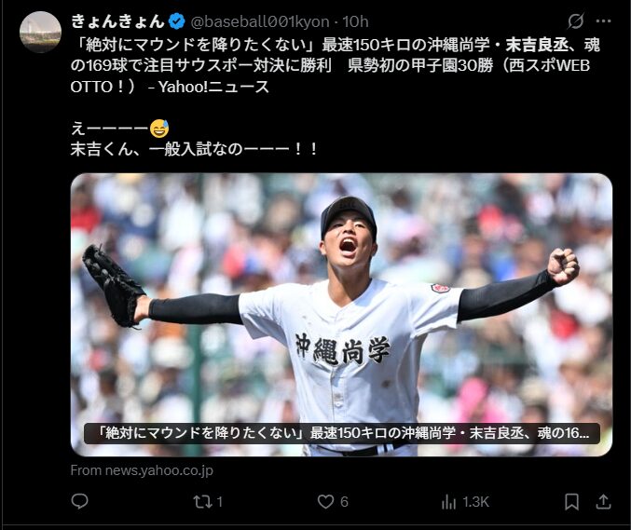Bookmark this post
The height and width of the screenshot is (530, 631).
(x=571, y=502)
